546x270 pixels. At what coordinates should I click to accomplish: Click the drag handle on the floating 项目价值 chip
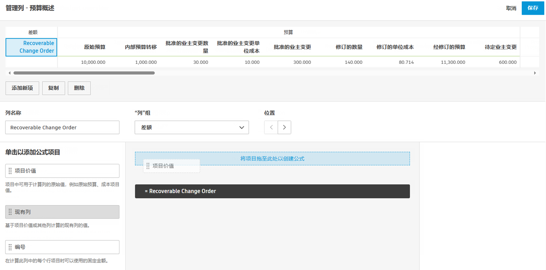pyautogui.click(x=148, y=166)
